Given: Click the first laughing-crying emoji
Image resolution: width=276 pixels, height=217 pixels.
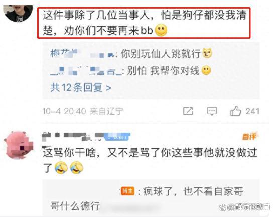Looking at the screenshot, I should point(61,167).
